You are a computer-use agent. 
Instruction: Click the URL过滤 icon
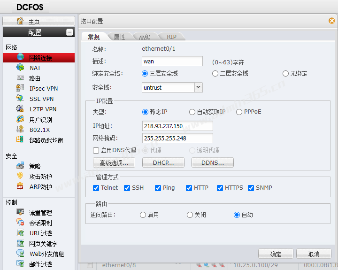(x=21, y=232)
